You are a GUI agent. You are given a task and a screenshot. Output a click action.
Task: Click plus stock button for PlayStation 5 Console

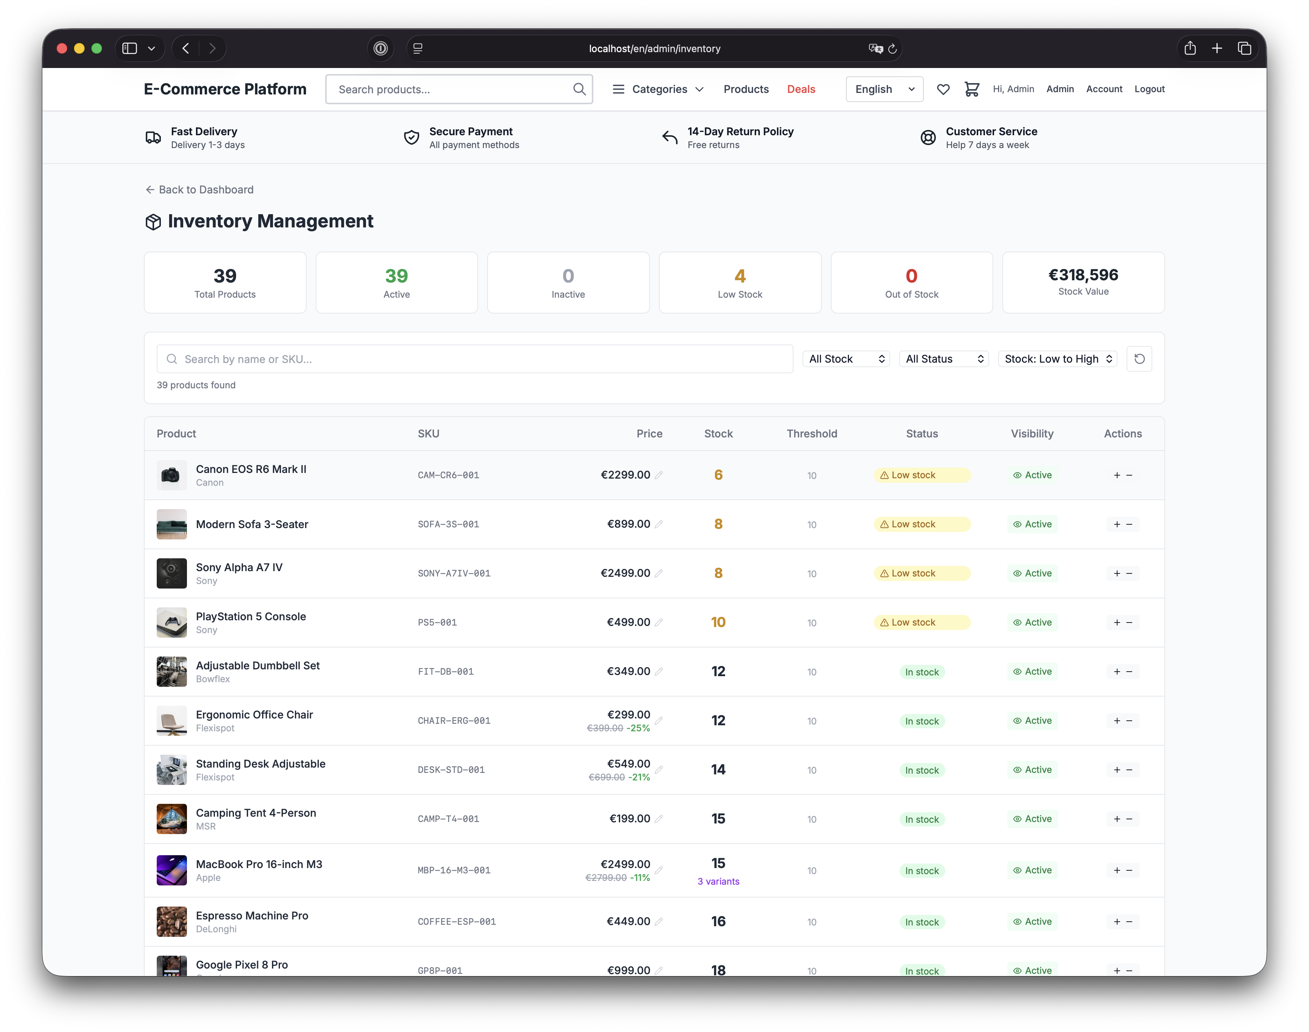pos(1116,623)
